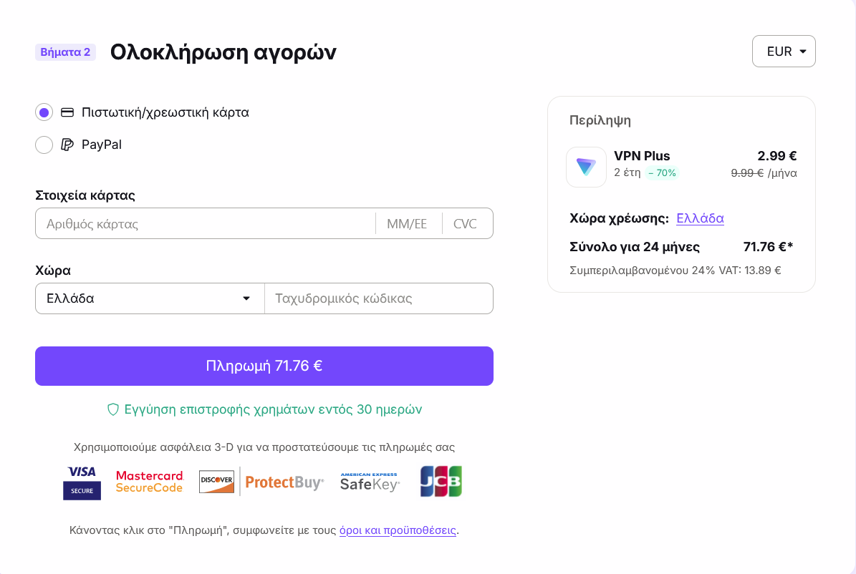Click the Εγγύηση επιστροφής χρημάτων 30 ημερών text
Image resolution: width=856 pixels, height=574 pixels.
[x=273, y=410]
